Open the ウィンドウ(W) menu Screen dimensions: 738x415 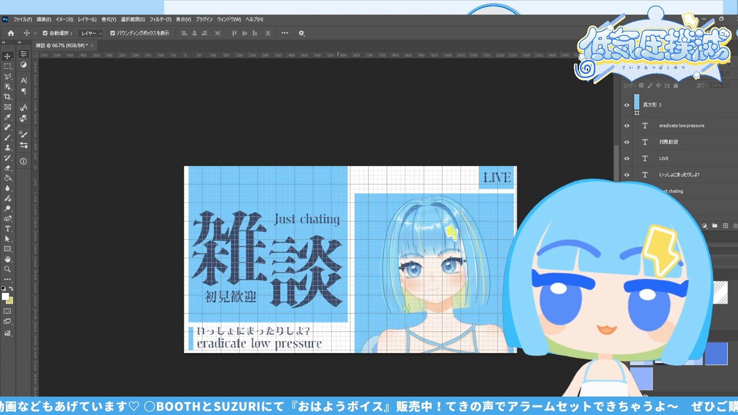click(x=229, y=19)
